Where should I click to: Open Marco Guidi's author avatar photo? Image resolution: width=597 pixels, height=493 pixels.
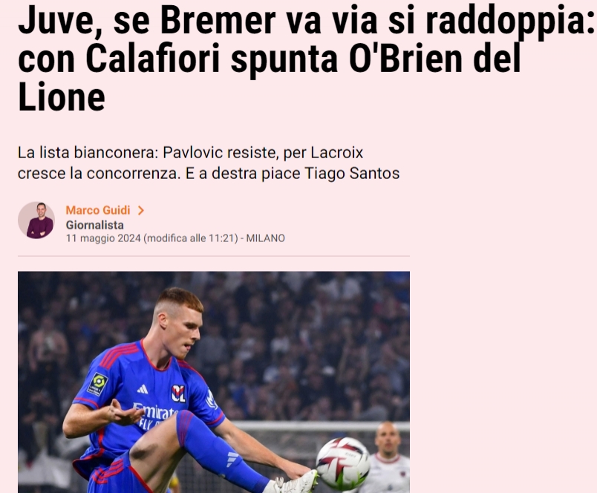tap(36, 220)
